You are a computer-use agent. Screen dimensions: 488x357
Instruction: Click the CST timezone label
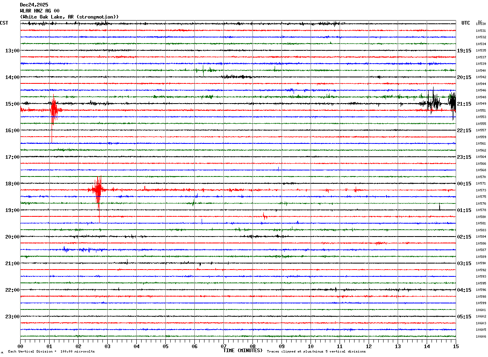(4, 23)
